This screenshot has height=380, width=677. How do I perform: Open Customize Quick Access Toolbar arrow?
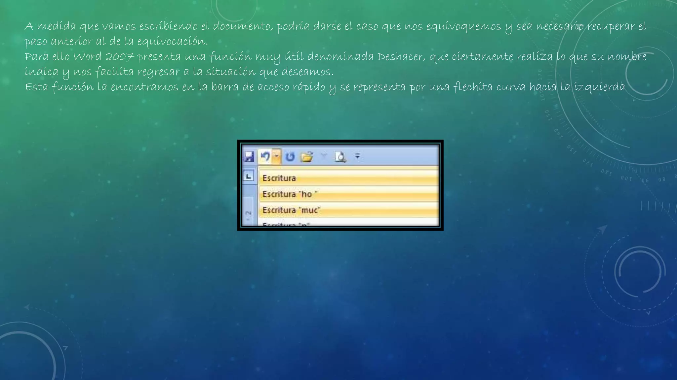(x=357, y=156)
